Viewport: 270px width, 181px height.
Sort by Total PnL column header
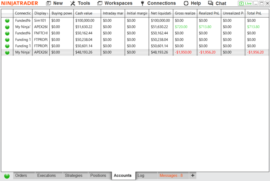257,13
